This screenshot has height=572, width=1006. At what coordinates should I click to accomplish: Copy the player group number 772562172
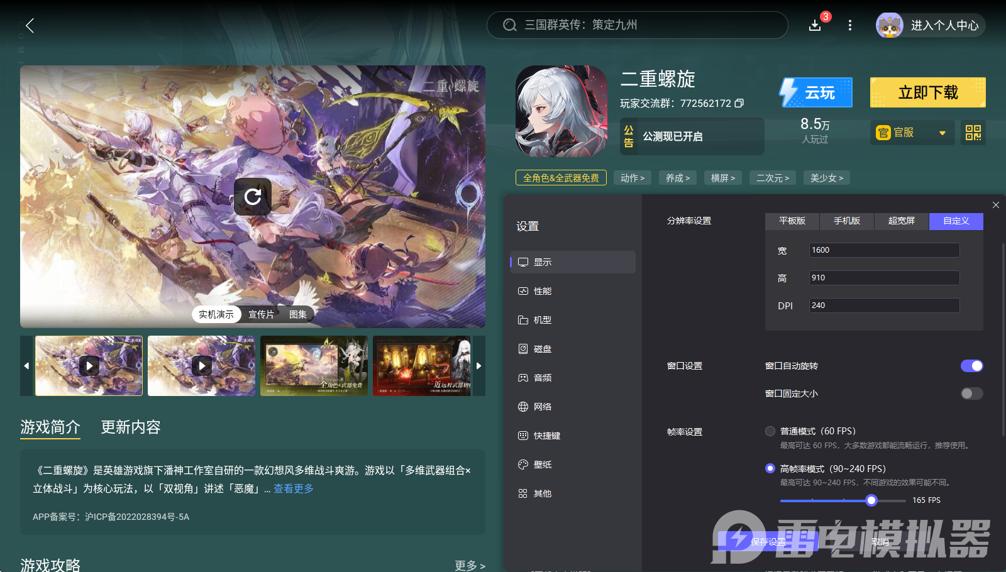click(x=739, y=103)
